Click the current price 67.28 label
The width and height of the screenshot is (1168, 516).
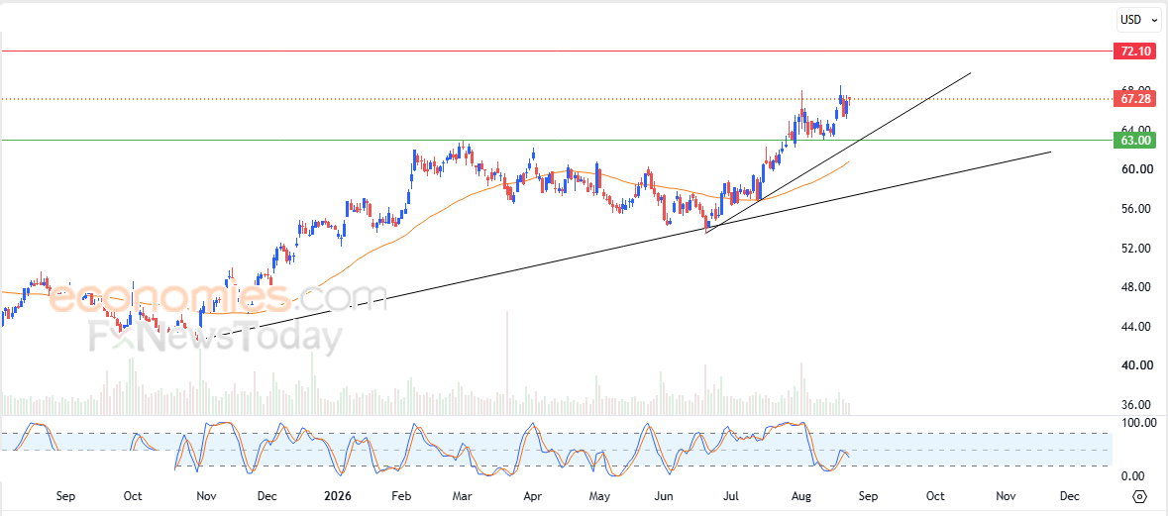[x=1134, y=98]
